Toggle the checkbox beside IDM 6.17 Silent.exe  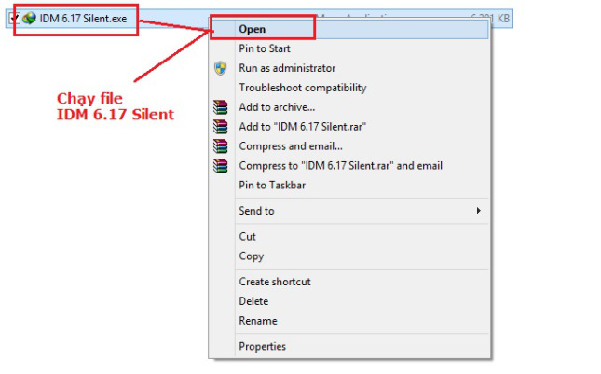click(x=15, y=18)
